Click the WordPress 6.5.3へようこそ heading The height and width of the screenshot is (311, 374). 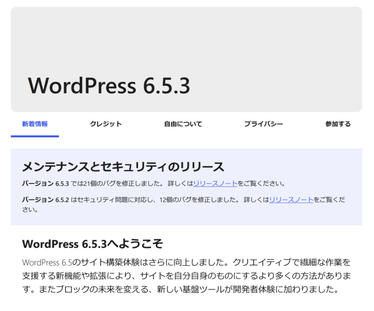tap(93, 244)
